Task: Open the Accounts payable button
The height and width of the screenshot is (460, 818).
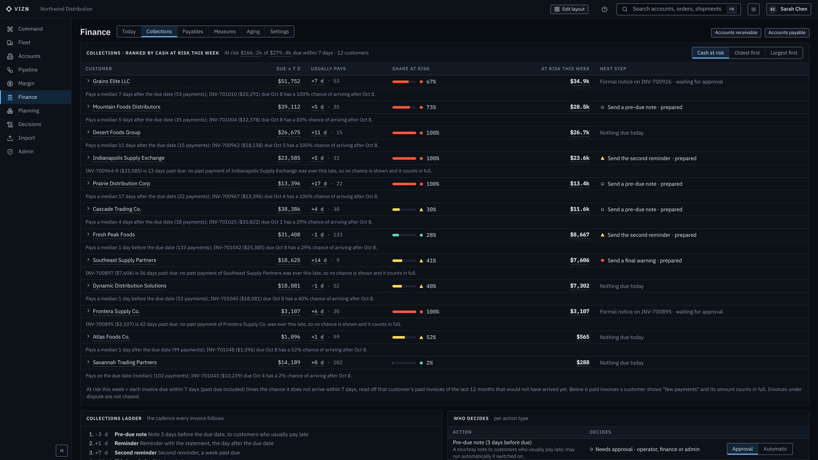Action: point(786,33)
